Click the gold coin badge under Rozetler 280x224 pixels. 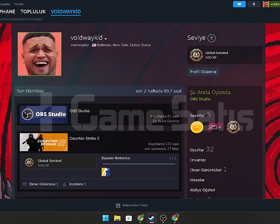tap(197, 127)
